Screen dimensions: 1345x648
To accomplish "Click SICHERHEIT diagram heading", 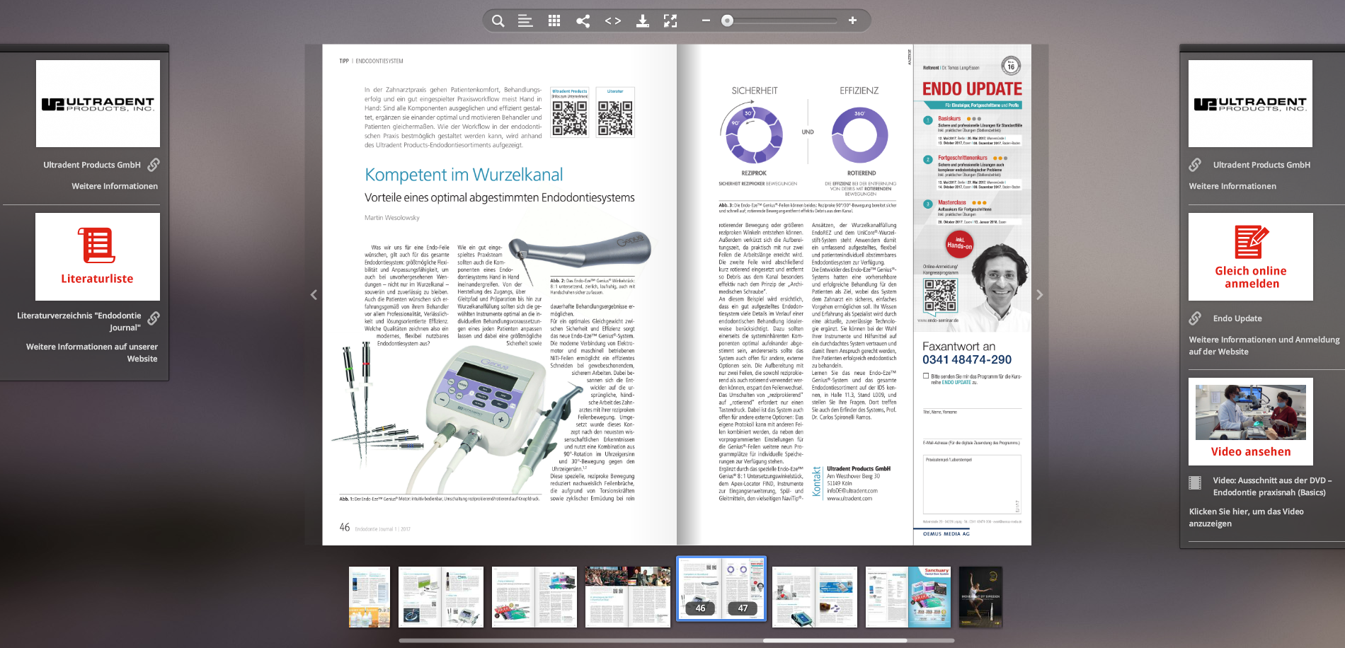I will (x=755, y=91).
